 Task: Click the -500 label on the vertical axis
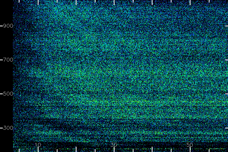pyautogui.click(x=7, y=94)
